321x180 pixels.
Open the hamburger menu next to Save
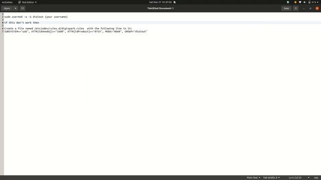(x=295, y=8)
